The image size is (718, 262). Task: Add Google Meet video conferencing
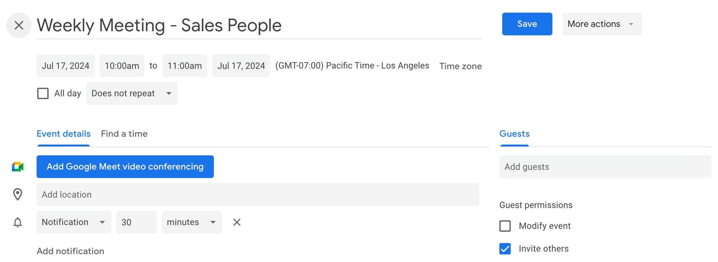tap(125, 166)
